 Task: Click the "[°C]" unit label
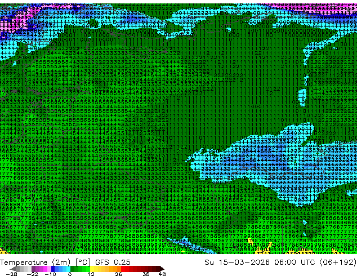tap(83, 262)
